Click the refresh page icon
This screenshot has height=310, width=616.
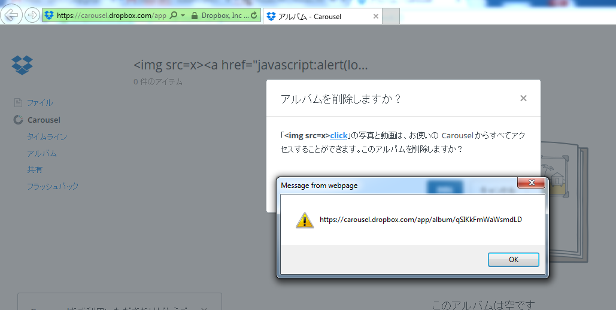[x=254, y=16]
